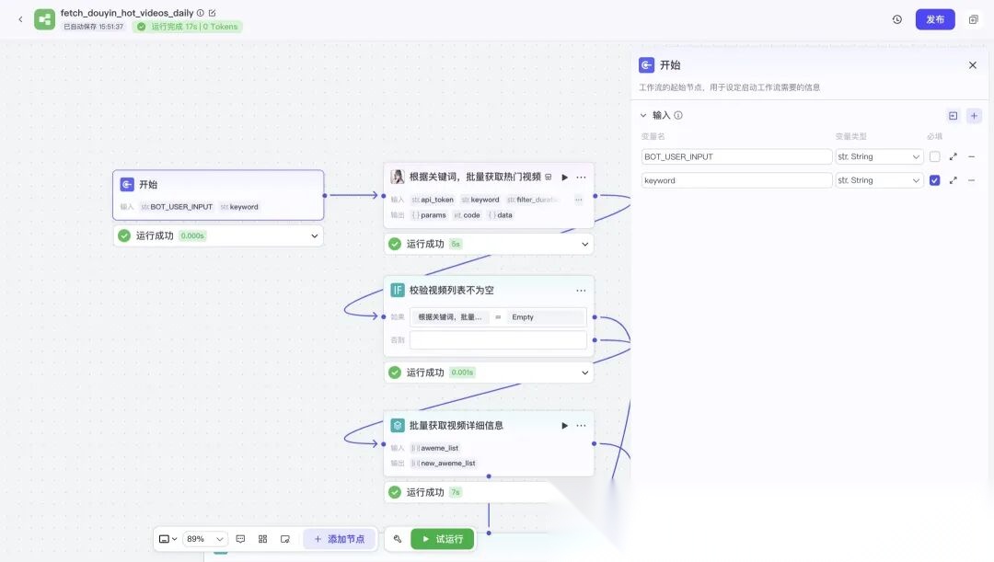Click the 发布 publish button
Viewport: 994px width, 562px height.
pyautogui.click(x=934, y=18)
